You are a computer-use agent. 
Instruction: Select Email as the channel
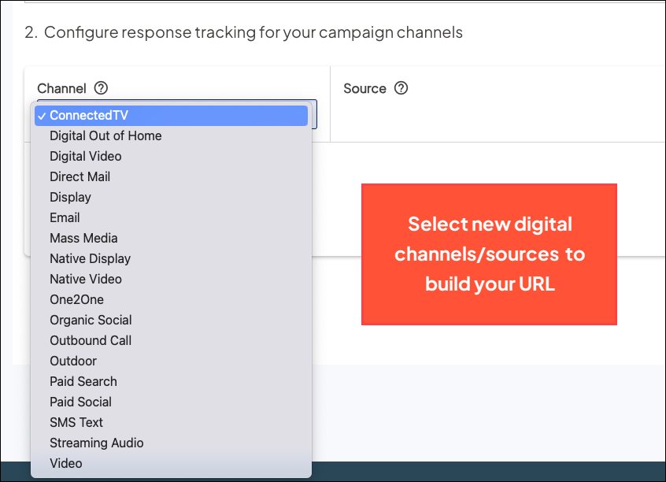(x=65, y=218)
